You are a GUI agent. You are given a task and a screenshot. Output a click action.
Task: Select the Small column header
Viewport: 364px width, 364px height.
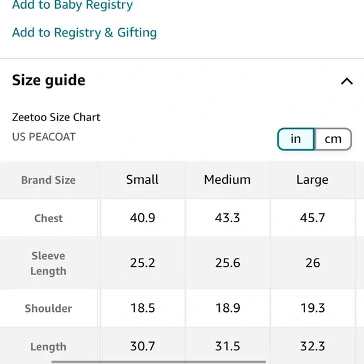click(x=142, y=179)
